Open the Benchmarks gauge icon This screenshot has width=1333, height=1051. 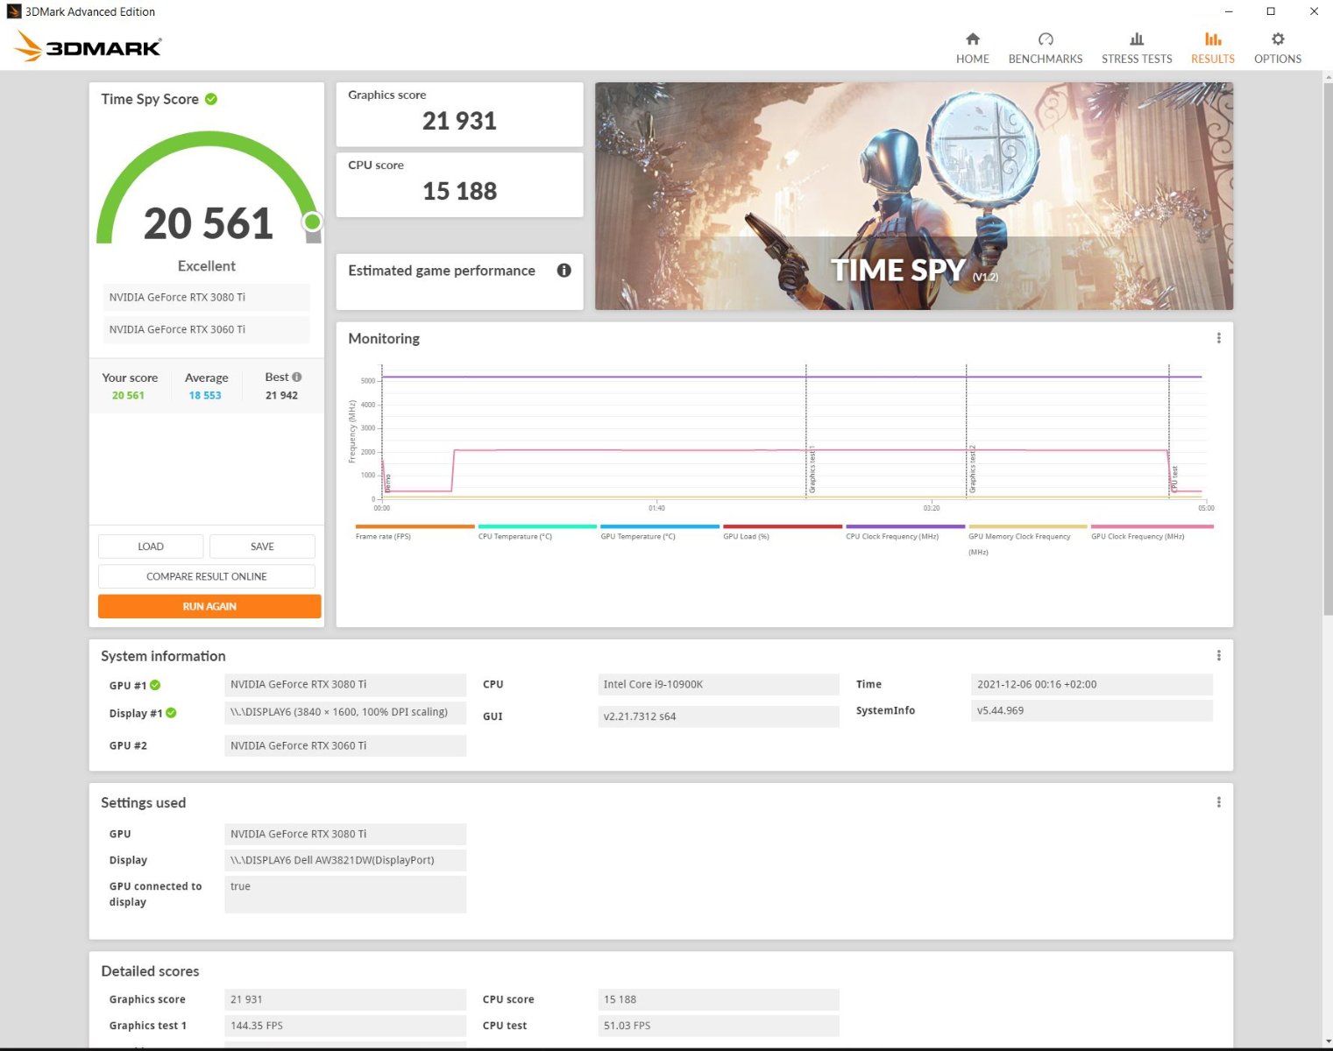pos(1045,39)
